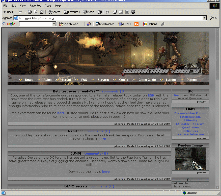Image resolution: width=221 pixels, height=196 pixels.
Task: Follow the ESR link in the Beta test post
Action: coord(151,95)
